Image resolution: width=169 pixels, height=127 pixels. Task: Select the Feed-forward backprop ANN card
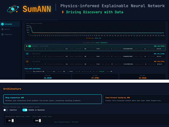[x=136, y=99]
